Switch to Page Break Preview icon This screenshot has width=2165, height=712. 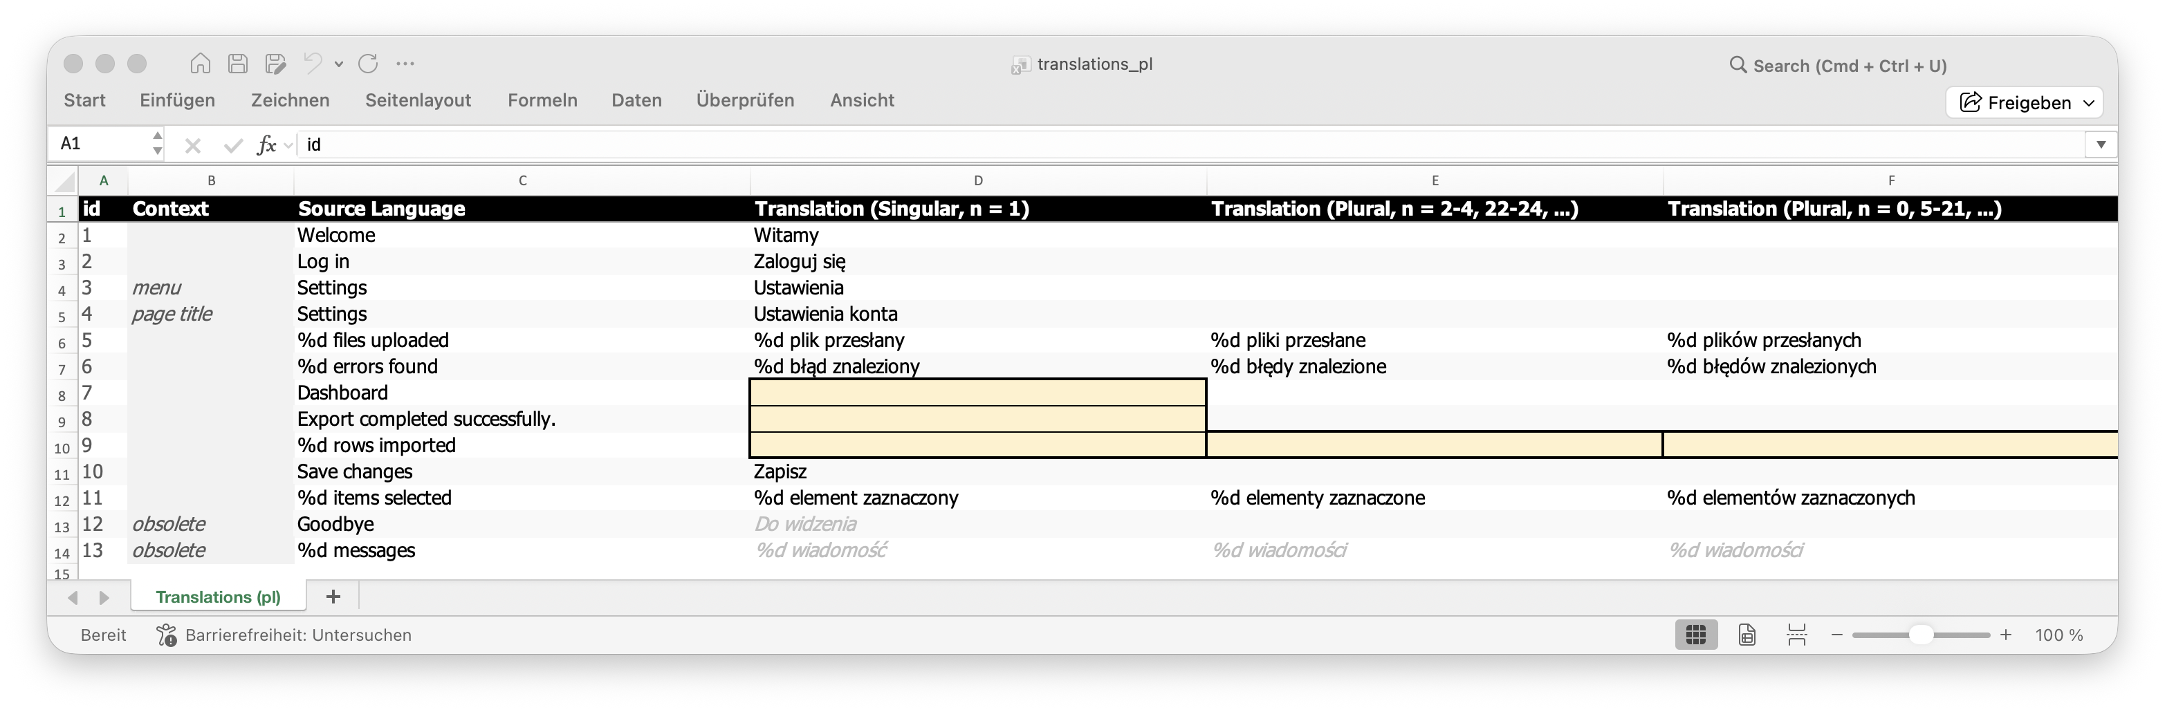[1797, 635]
